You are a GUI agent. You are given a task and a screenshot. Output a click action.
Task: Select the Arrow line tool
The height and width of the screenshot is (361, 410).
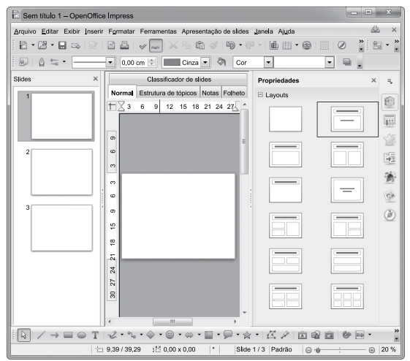click(x=54, y=335)
